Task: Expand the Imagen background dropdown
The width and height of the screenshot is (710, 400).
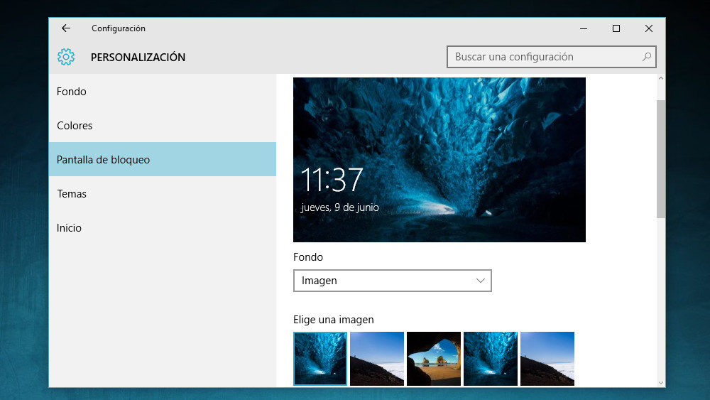Action: [x=392, y=281]
